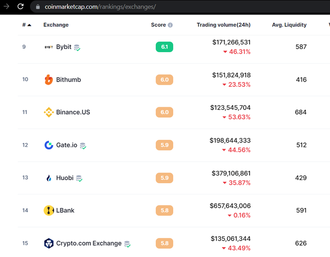Open the Crypto.com Exchange link
Image resolution: width=330 pixels, height=257 pixels.
tap(89, 243)
